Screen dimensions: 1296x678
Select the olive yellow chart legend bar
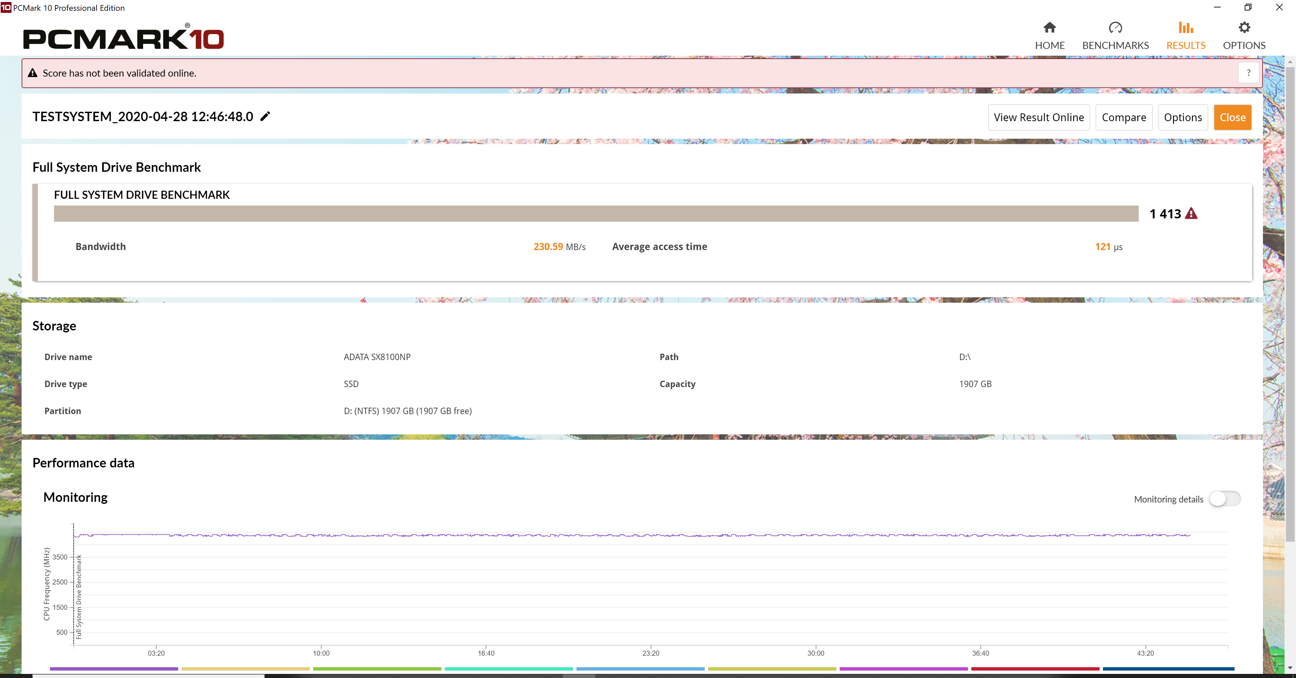click(x=772, y=669)
